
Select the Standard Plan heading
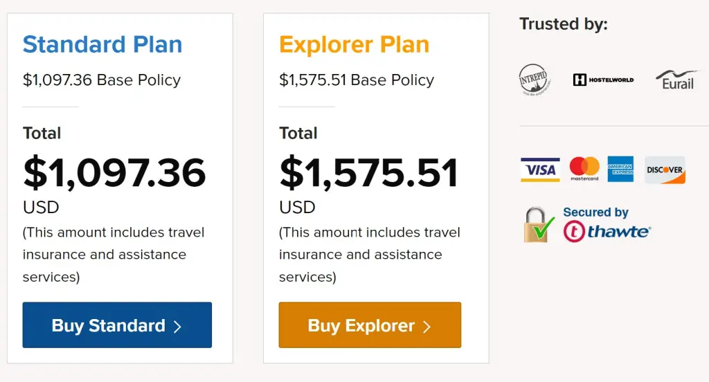tap(102, 44)
